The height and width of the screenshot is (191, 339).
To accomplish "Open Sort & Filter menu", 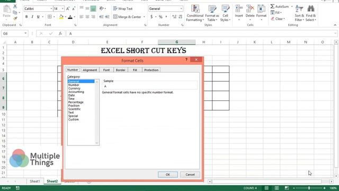I will (299, 13).
